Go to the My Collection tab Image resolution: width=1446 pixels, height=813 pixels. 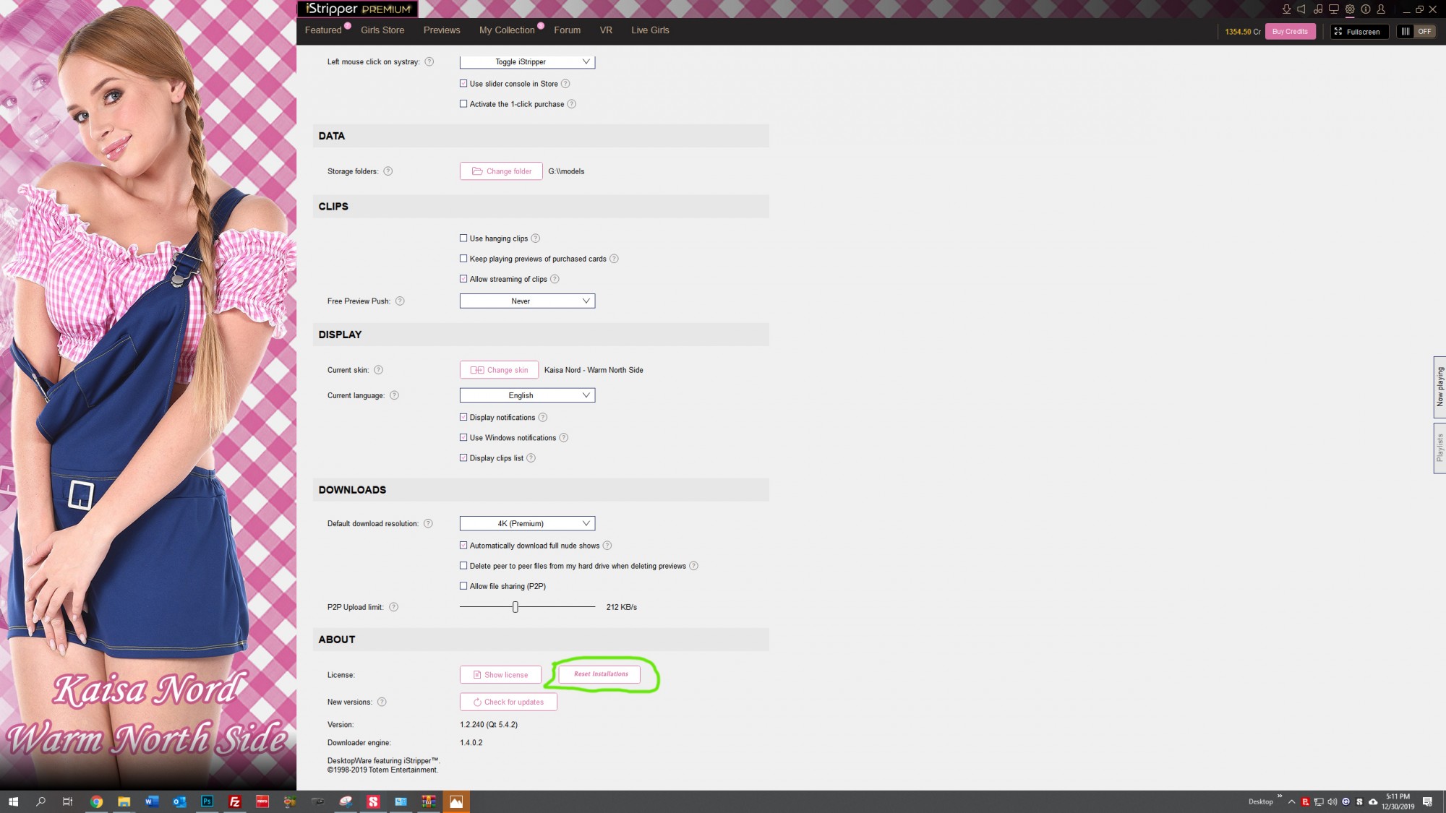[507, 30]
